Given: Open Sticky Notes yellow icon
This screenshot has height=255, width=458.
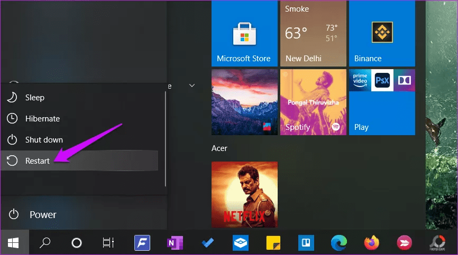Looking at the screenshot, I should pos(273,242).
